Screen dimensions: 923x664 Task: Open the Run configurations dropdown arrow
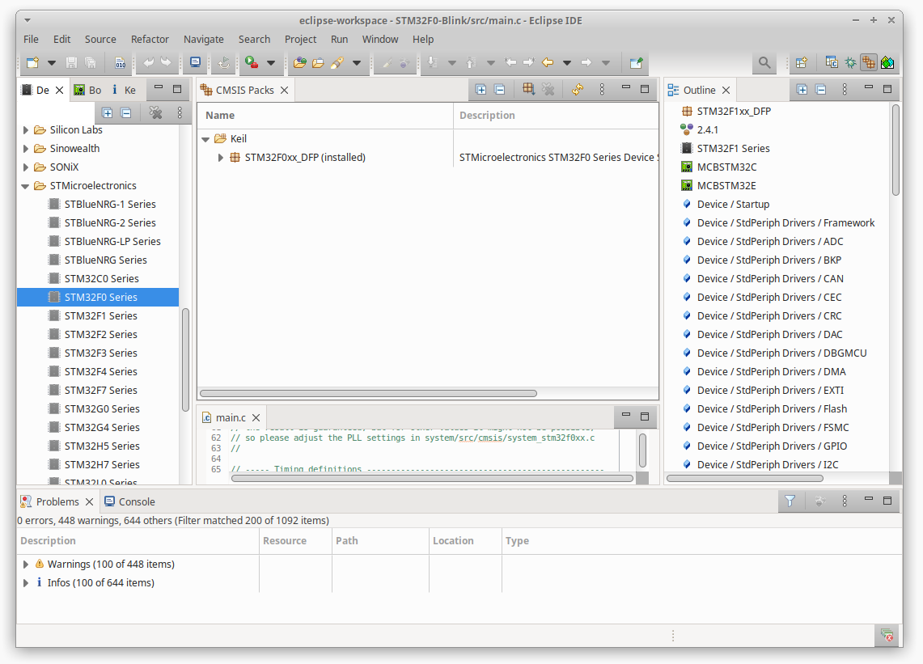(271, 63)
